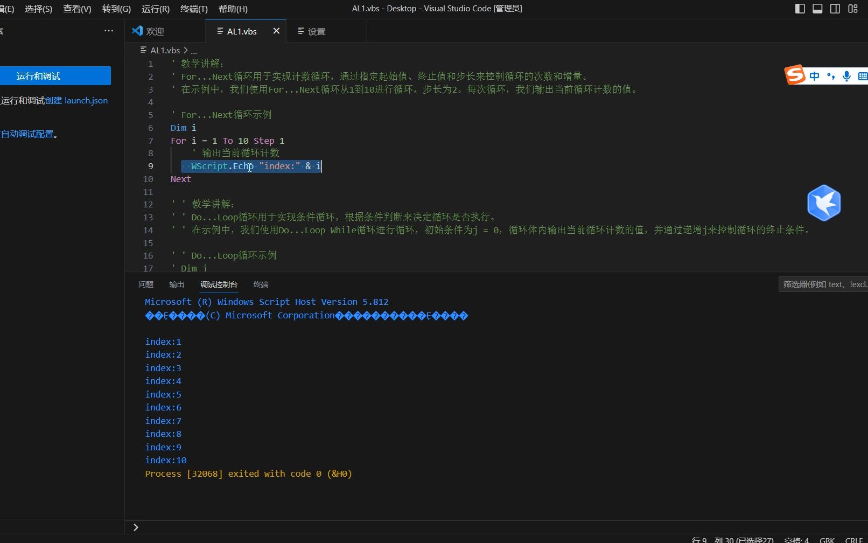Open 运行(R) menu
The image size is (868, 543).
(156, 9)
